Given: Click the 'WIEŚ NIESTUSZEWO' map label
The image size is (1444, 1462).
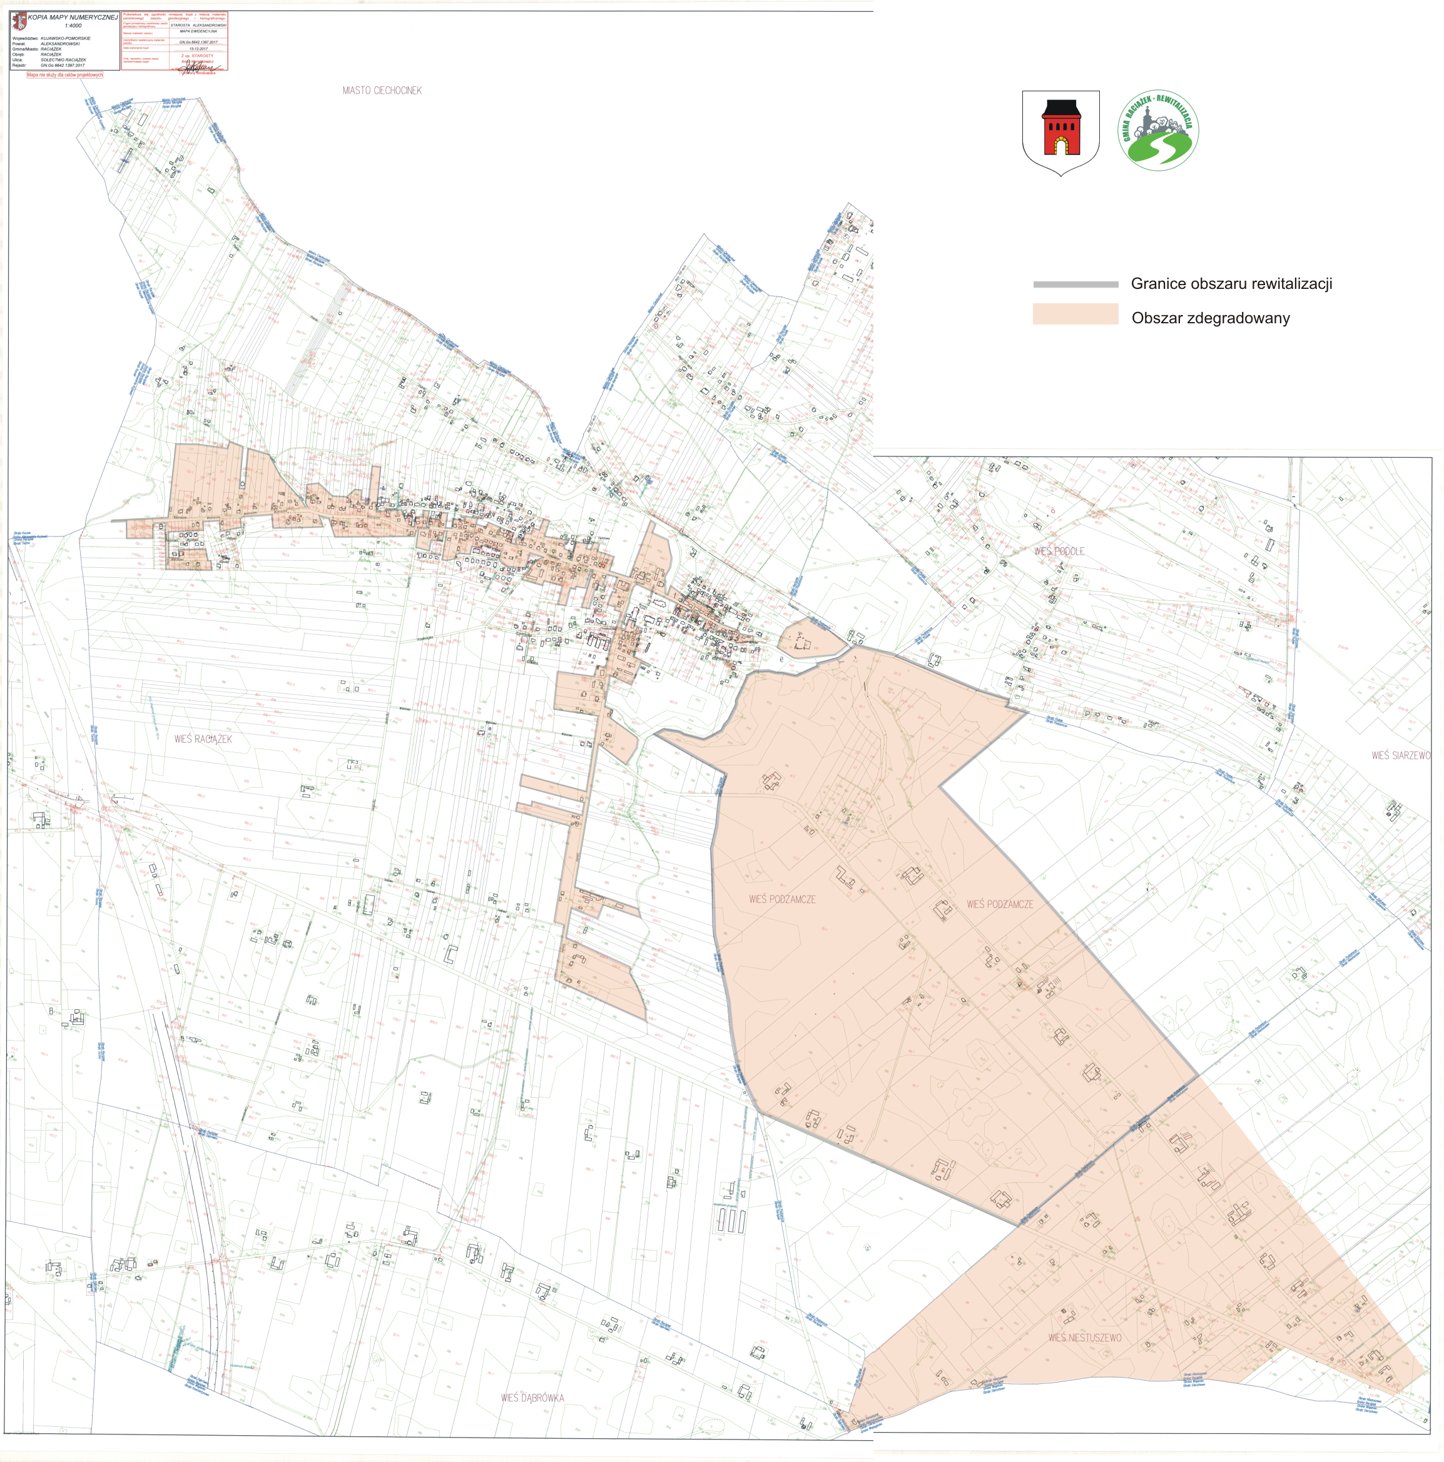Looking at the screenshot, I should [x=1084, y=1337].
